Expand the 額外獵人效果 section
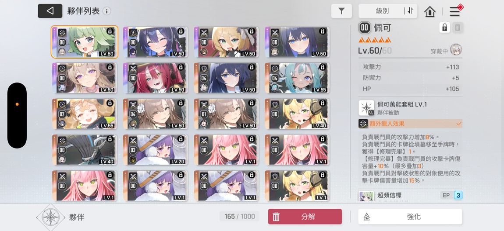504x231 pixels. coord(410,124)
